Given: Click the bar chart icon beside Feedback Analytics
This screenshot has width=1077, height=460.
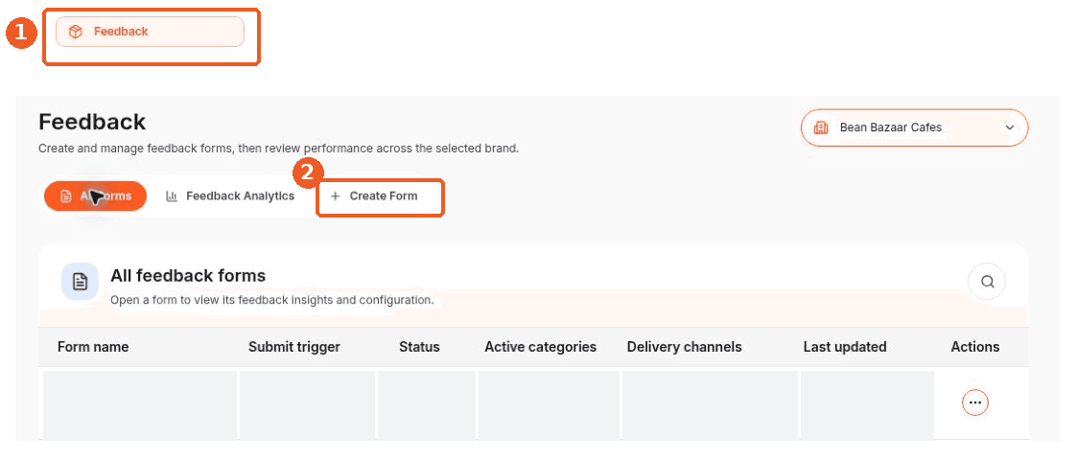Looking at the screenshot, I should [172, 196].
